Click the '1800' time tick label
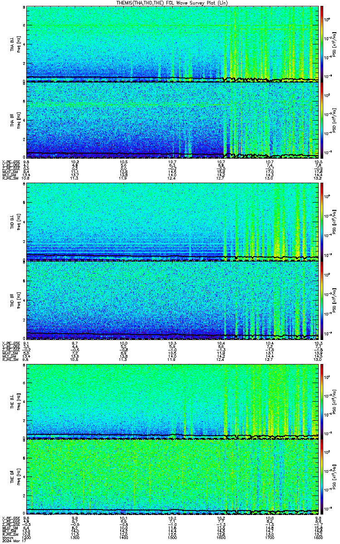Screen dimensions: 340x544 (x=318, y=537)
